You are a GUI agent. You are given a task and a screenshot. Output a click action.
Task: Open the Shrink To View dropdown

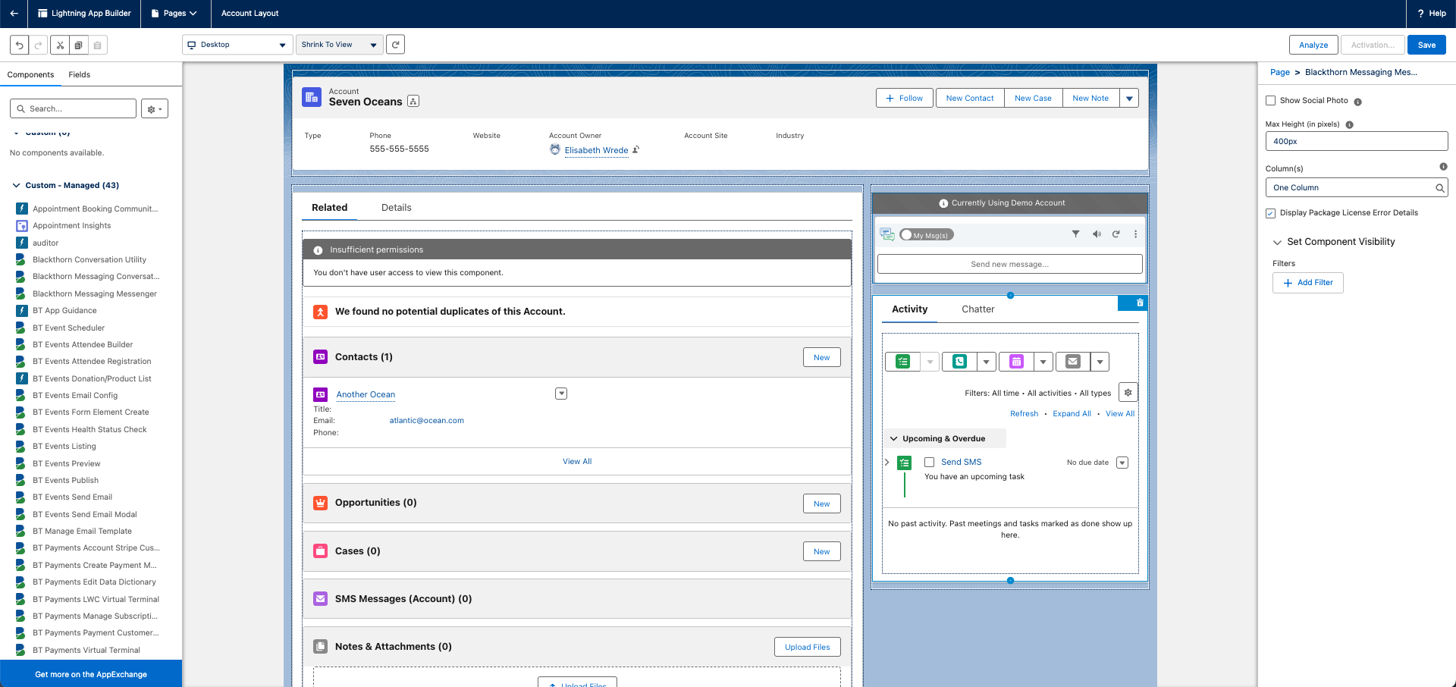point(339,45)
